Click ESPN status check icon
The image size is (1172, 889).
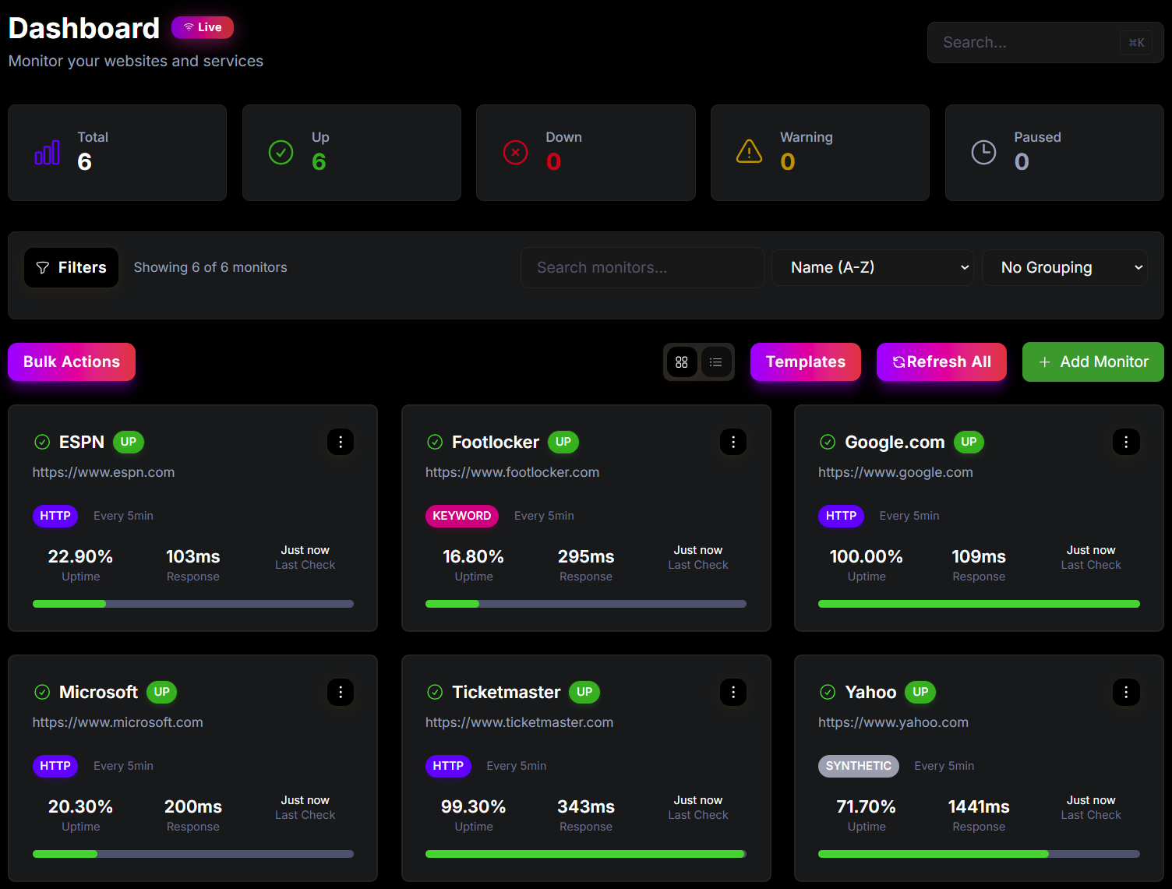tap(42, 442)
